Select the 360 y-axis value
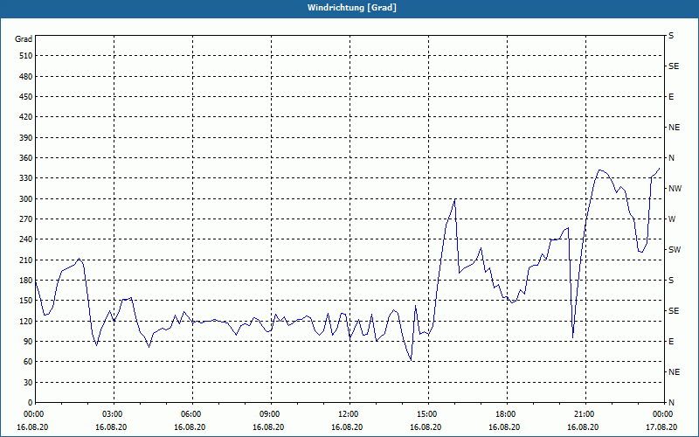The height and width of the screenshot is (437, 699). [x=26, y=158]
